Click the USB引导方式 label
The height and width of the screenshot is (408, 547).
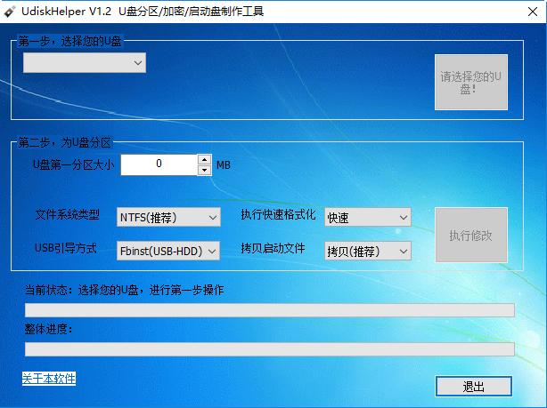coord(65,248)
